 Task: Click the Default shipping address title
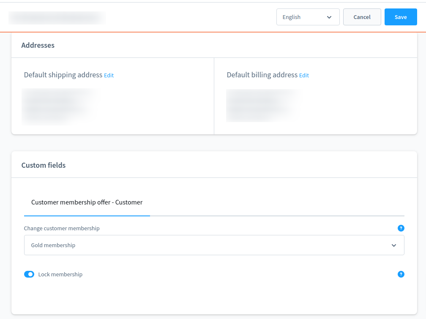(63, 75)
